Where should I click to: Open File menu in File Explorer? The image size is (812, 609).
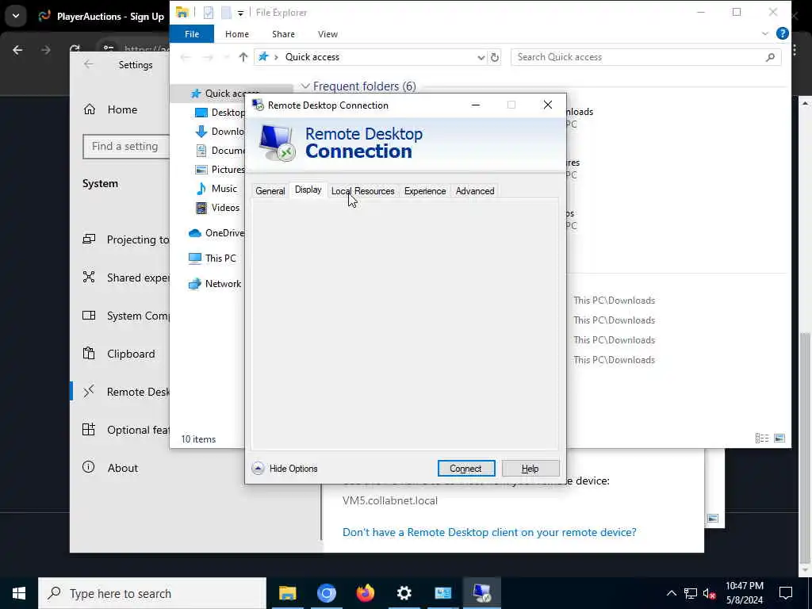point(192,34)
